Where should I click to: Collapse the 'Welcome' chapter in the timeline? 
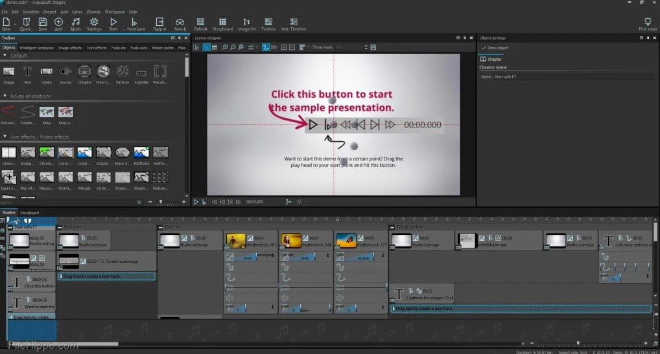click(x=60, y=227)
